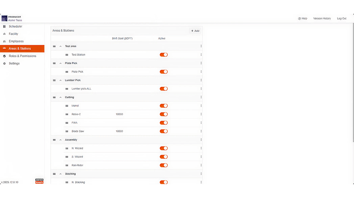Click the Add button
354x198 pixels.
click(195, 31)
